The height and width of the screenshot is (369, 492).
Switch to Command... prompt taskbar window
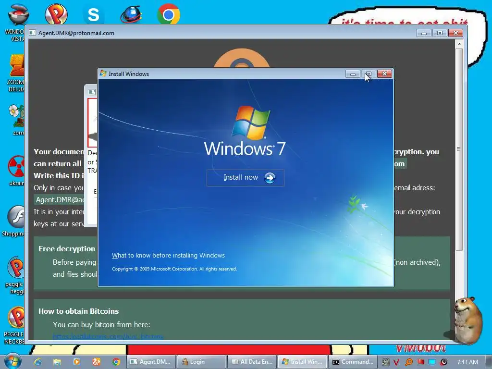click(353, 362)
